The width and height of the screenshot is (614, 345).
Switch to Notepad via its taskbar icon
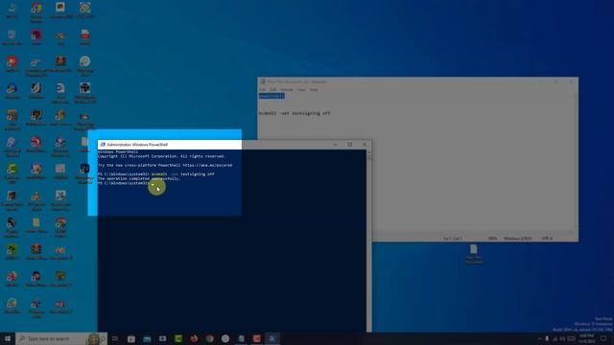(x=241, y=338)
